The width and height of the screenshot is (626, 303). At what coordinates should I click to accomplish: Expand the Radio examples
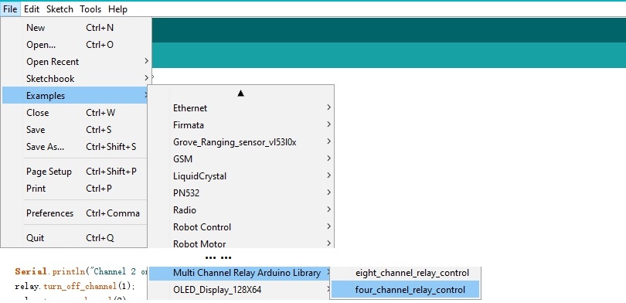pyautogui.click(x=240, y=210)
